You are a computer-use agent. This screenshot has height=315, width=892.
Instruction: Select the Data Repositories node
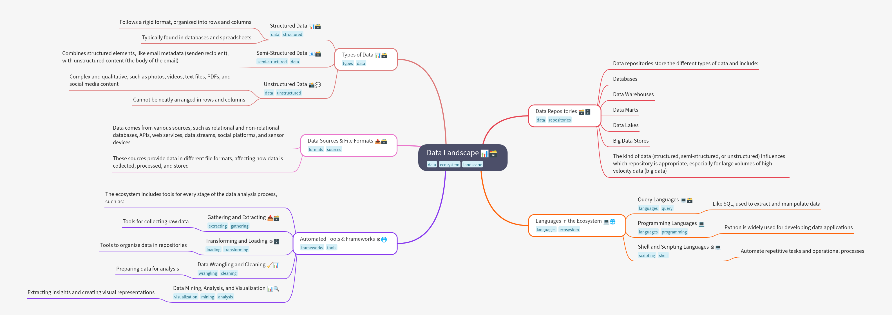(564, 116)
